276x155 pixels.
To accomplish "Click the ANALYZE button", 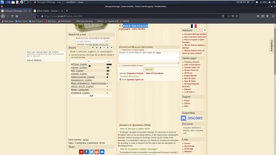I will point(149,70).
